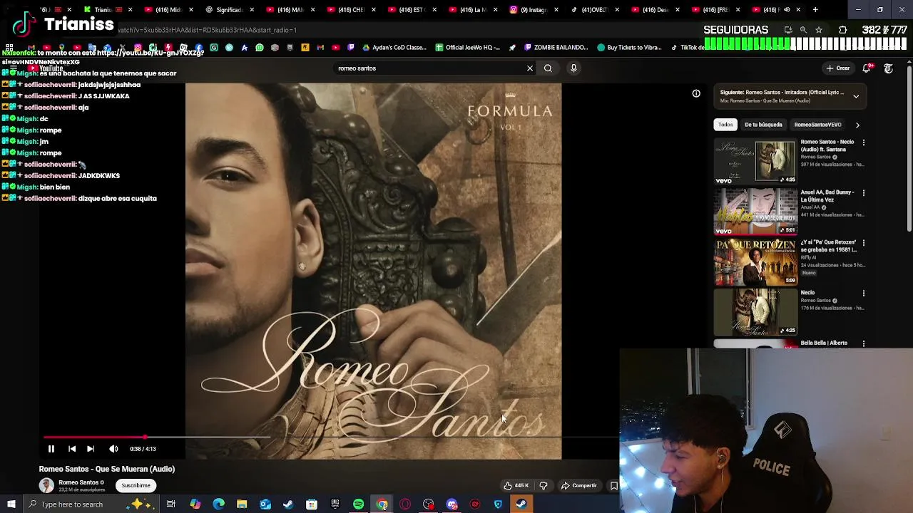Bookmark this page star icon

(x=819, y=30)
